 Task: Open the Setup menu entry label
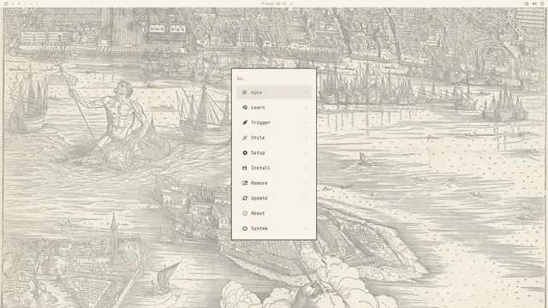click(258, 153)
